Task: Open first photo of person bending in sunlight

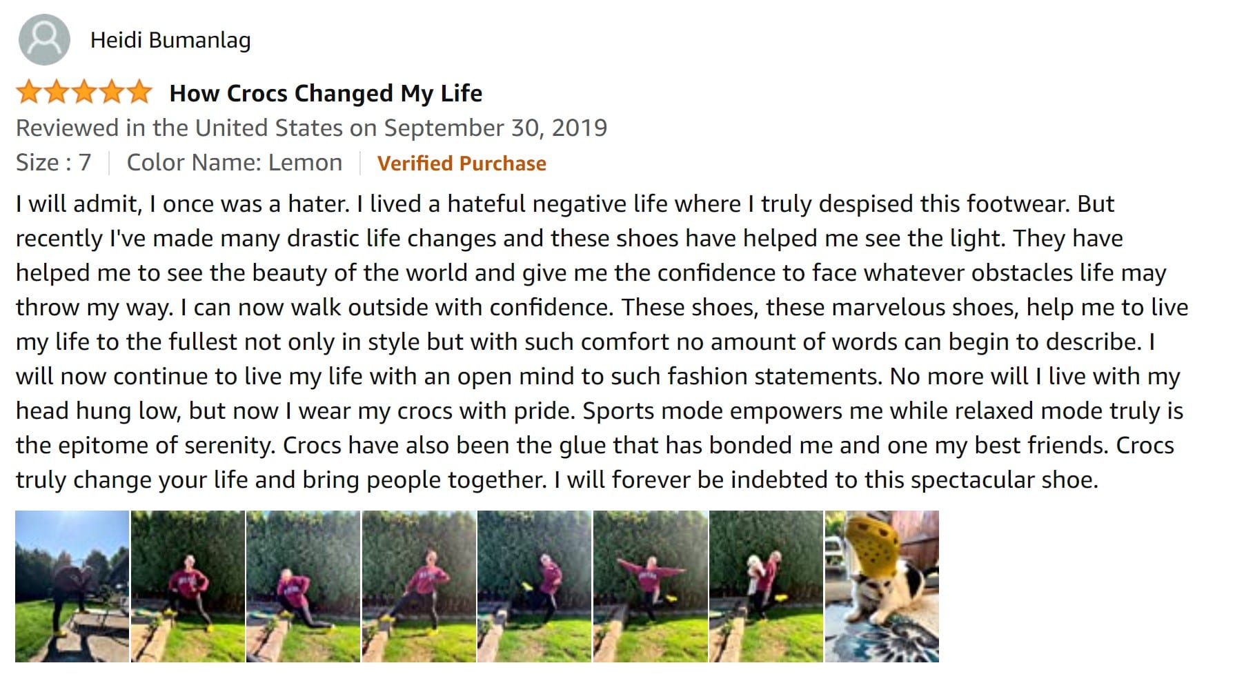Action: [x=72, y=586]
